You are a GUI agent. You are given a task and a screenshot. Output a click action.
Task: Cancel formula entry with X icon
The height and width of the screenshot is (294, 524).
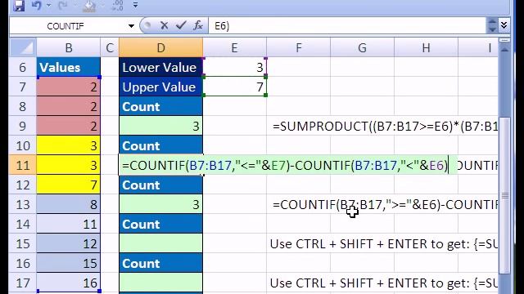[x=164, y=25]
